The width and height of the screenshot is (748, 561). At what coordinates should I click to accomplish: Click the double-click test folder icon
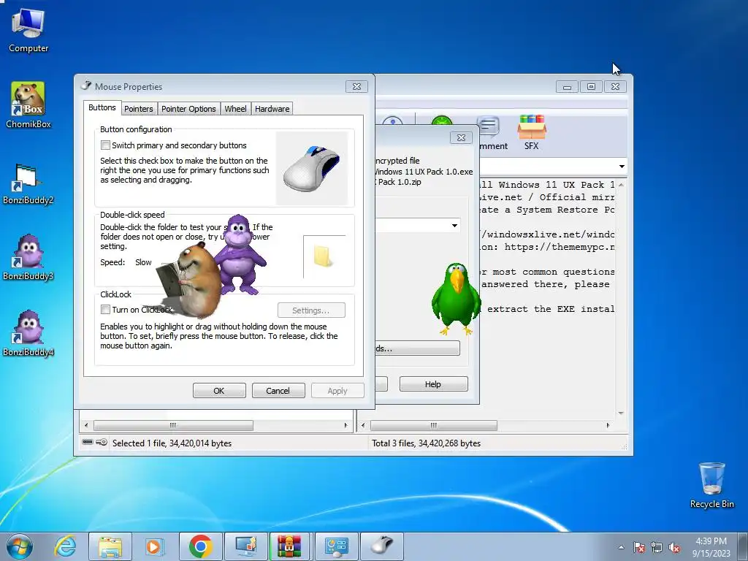[x=323, y=256]
